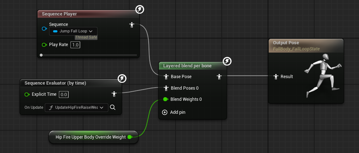Image resolution: width=359 pixels, height=153 pixels.
Task: Click the FullBody_FallLoopState subtitle text
Action: [x=296, y=49]
